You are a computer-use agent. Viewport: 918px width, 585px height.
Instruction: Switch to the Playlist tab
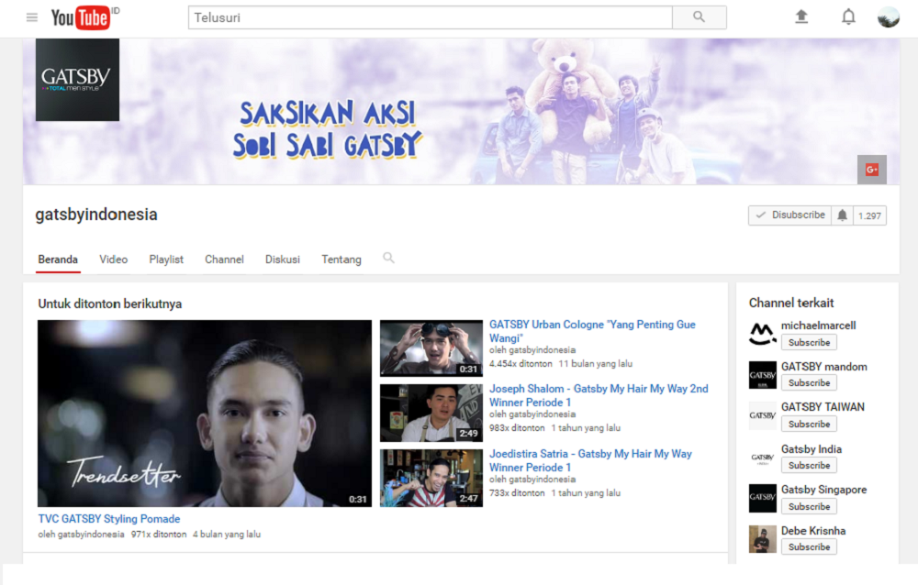tap(166, 259)
